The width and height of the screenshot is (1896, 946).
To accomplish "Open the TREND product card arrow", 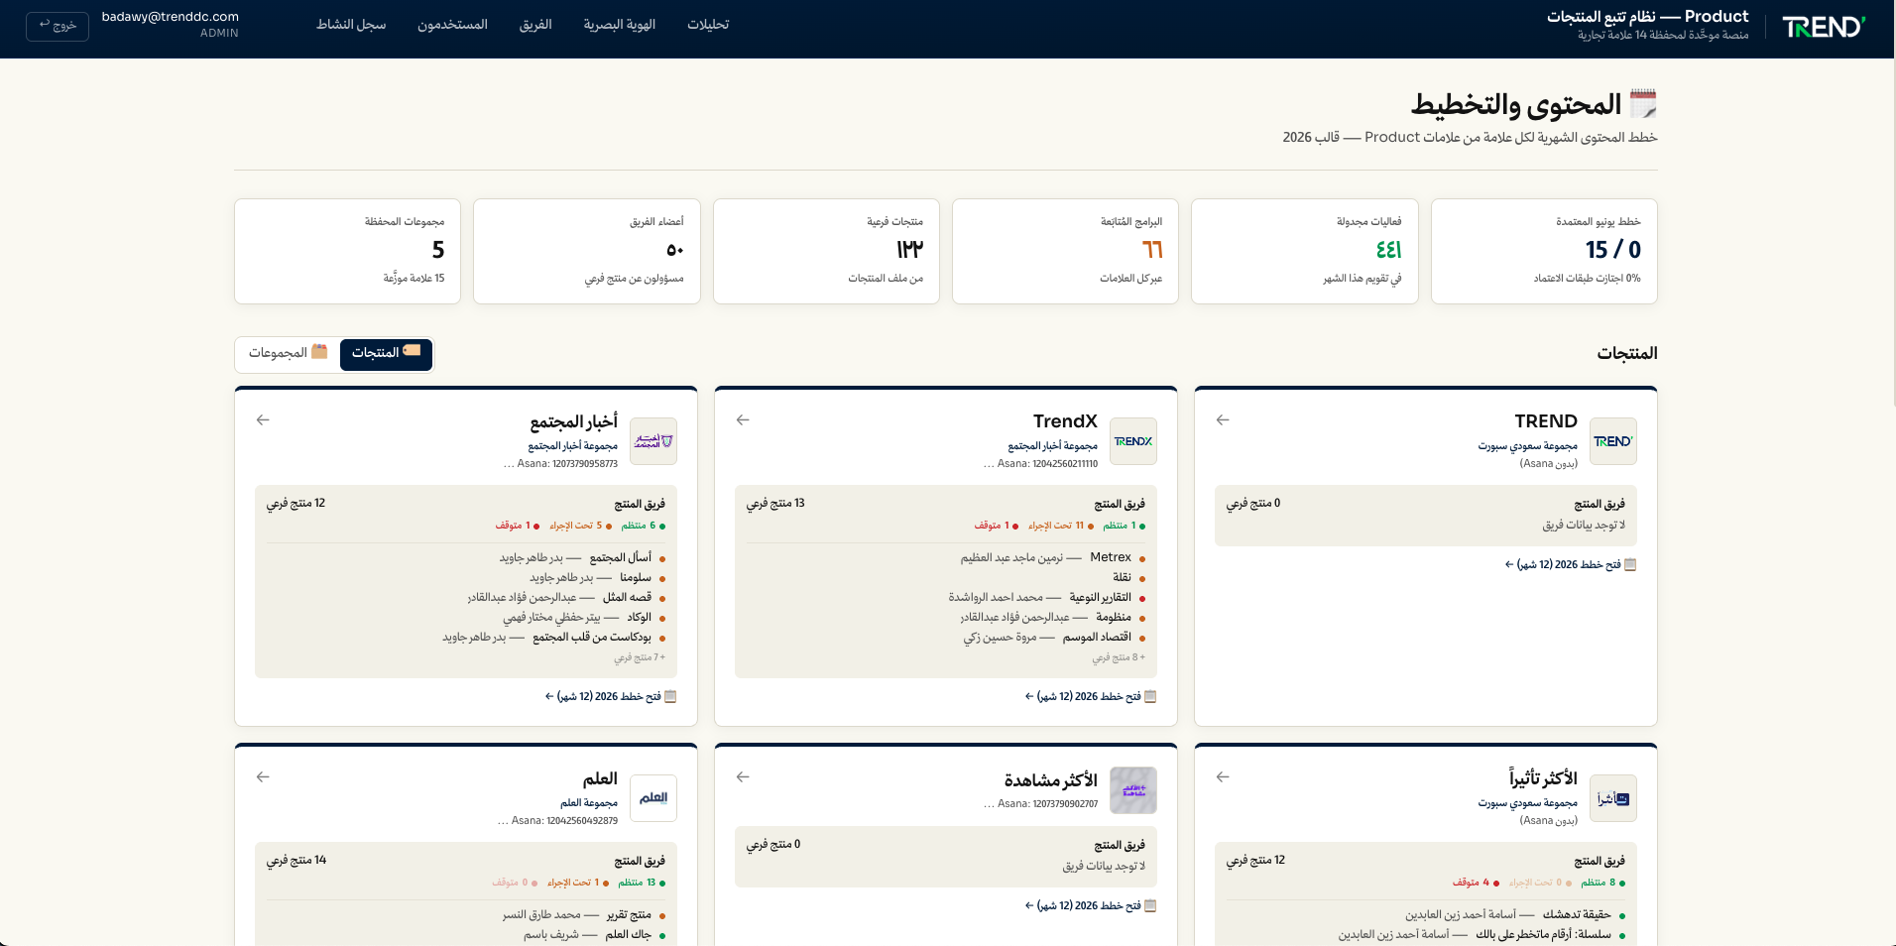I will 1223,420.
